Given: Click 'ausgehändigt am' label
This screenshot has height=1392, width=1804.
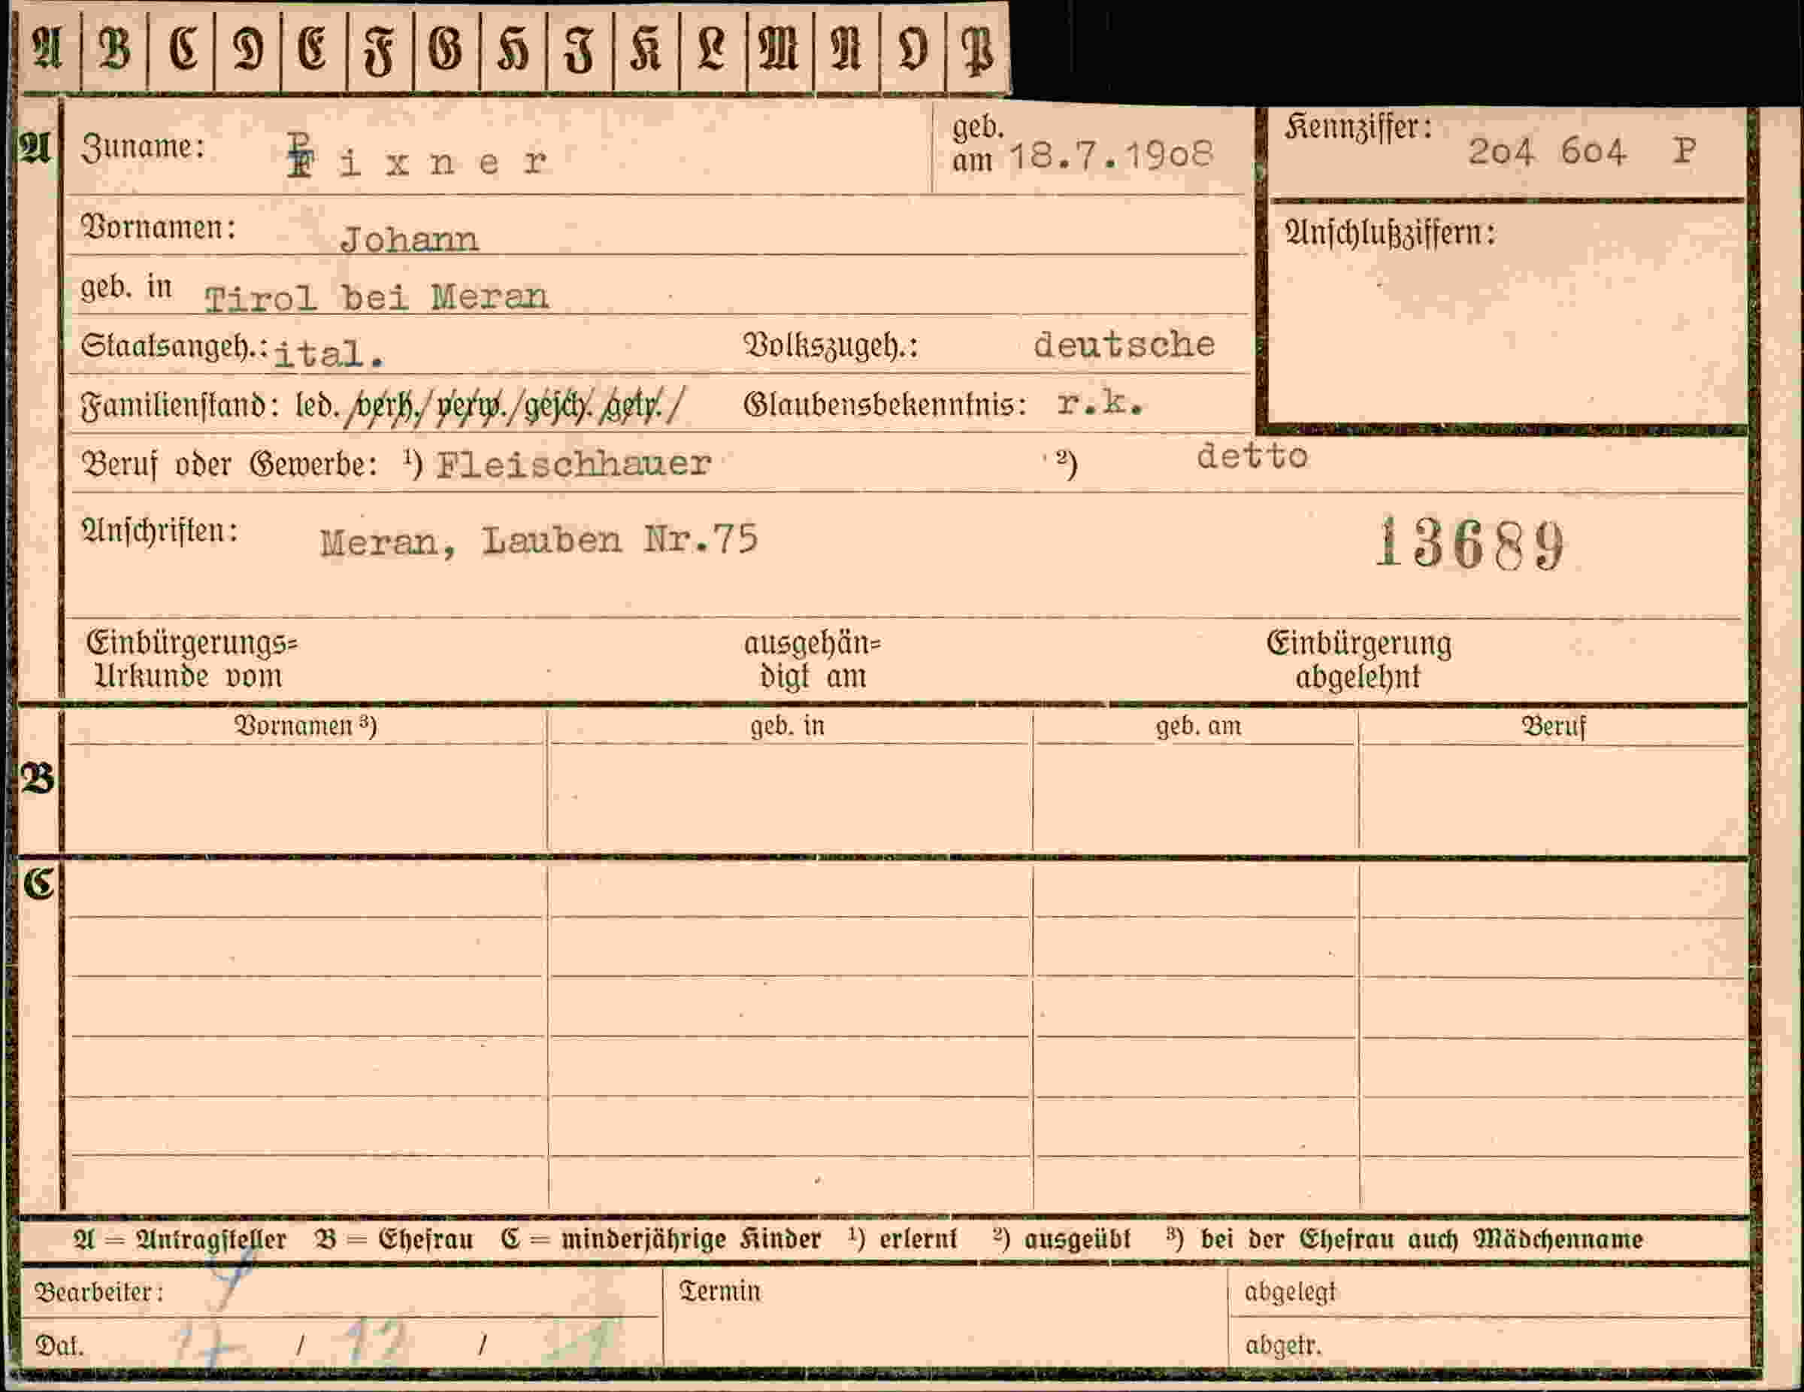Looking at the screenshot, I should (x=813, y=659).
